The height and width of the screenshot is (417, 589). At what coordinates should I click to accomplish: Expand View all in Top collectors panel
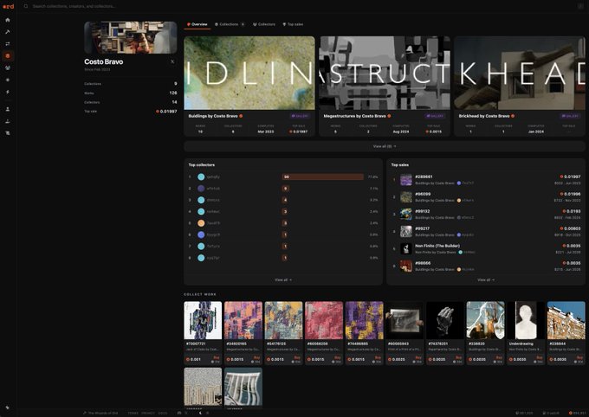283,280
